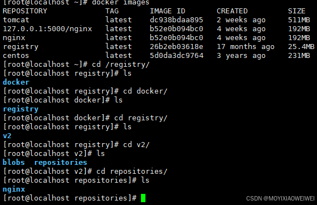This screenshot has width=317, height=205.
Task: Click the blue registry directory listing
Action: (x=21, y=109)
